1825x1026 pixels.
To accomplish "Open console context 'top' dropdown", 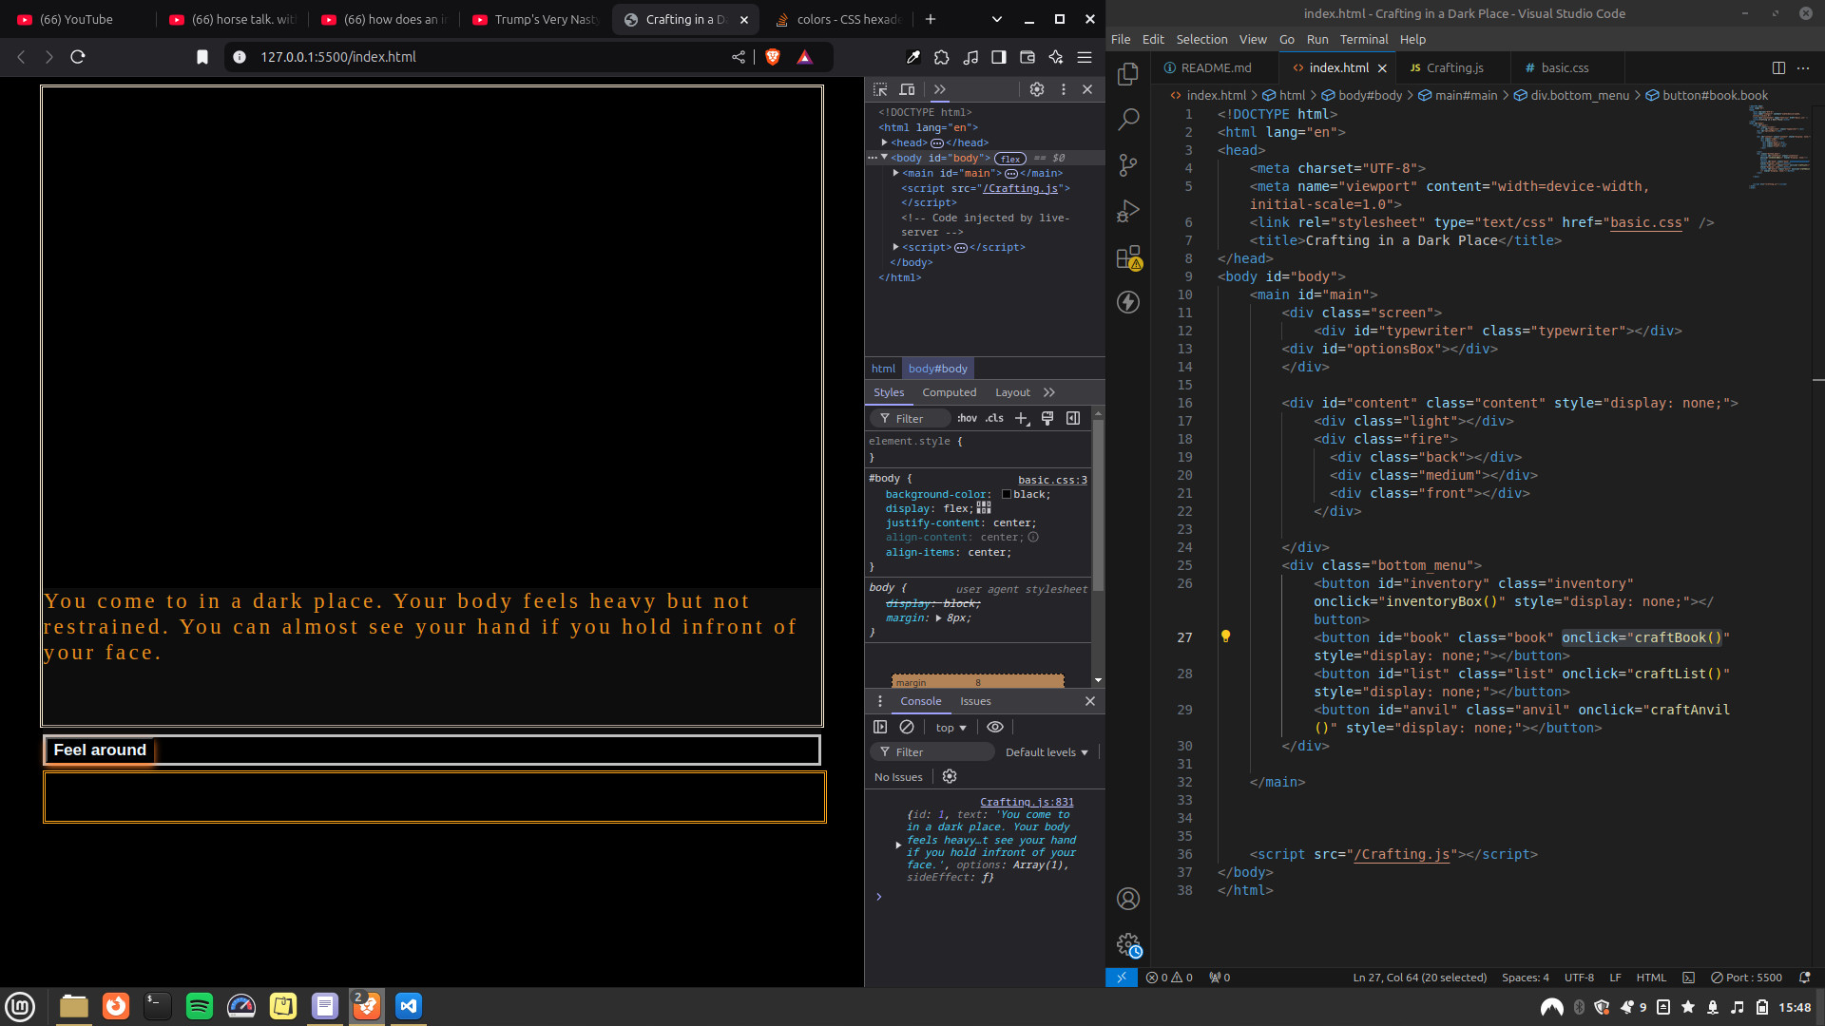I will [951, 728].
